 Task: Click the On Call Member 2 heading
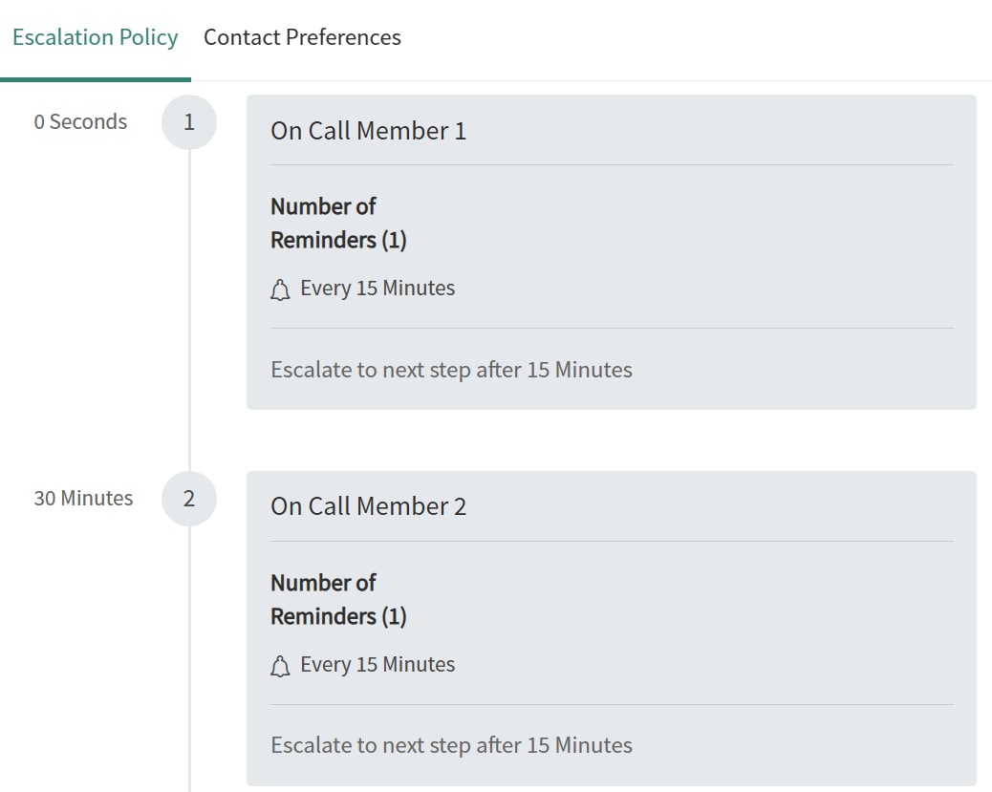pos(369,507)
